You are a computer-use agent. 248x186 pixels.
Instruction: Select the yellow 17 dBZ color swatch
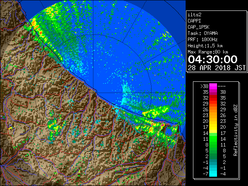coord(213,127)
